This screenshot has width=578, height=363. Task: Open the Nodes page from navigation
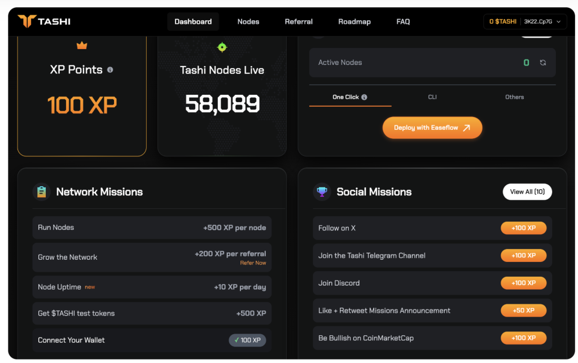pyautogui.click(x=248, y=21)
